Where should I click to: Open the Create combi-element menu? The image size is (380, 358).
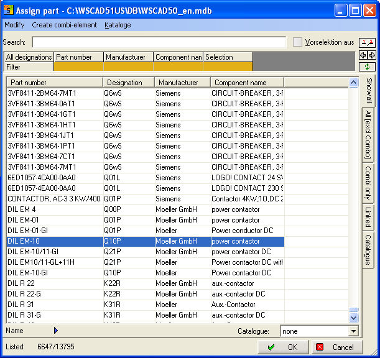(x=65, y=25)
